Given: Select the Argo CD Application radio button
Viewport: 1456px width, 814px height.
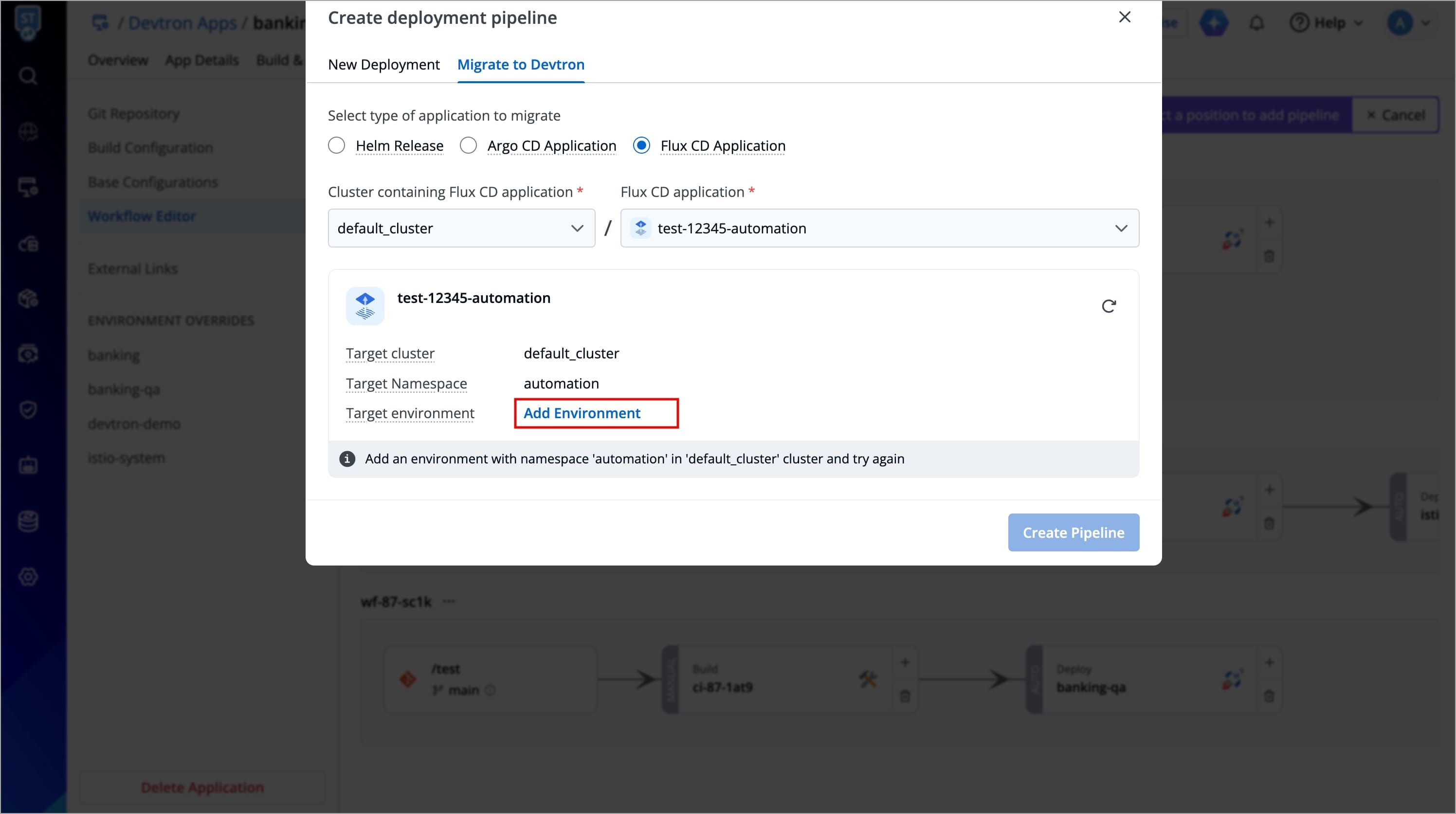Looking at the screenshot, I should pyautogui.click(x=469, y=146).
